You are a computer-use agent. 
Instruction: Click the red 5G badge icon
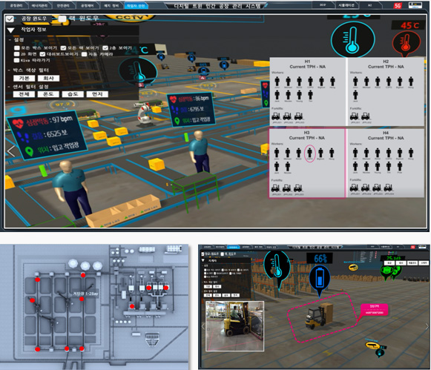pyautogui.click(x=398, y=5)
